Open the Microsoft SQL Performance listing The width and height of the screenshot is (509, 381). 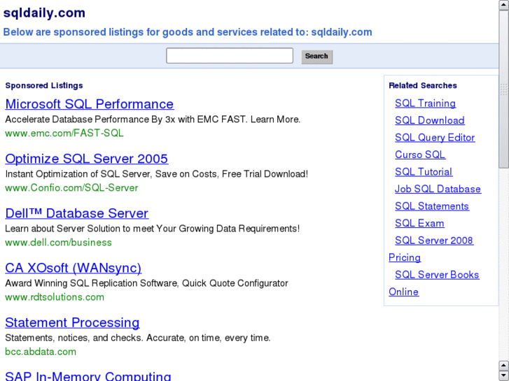(x=89, y=104)
